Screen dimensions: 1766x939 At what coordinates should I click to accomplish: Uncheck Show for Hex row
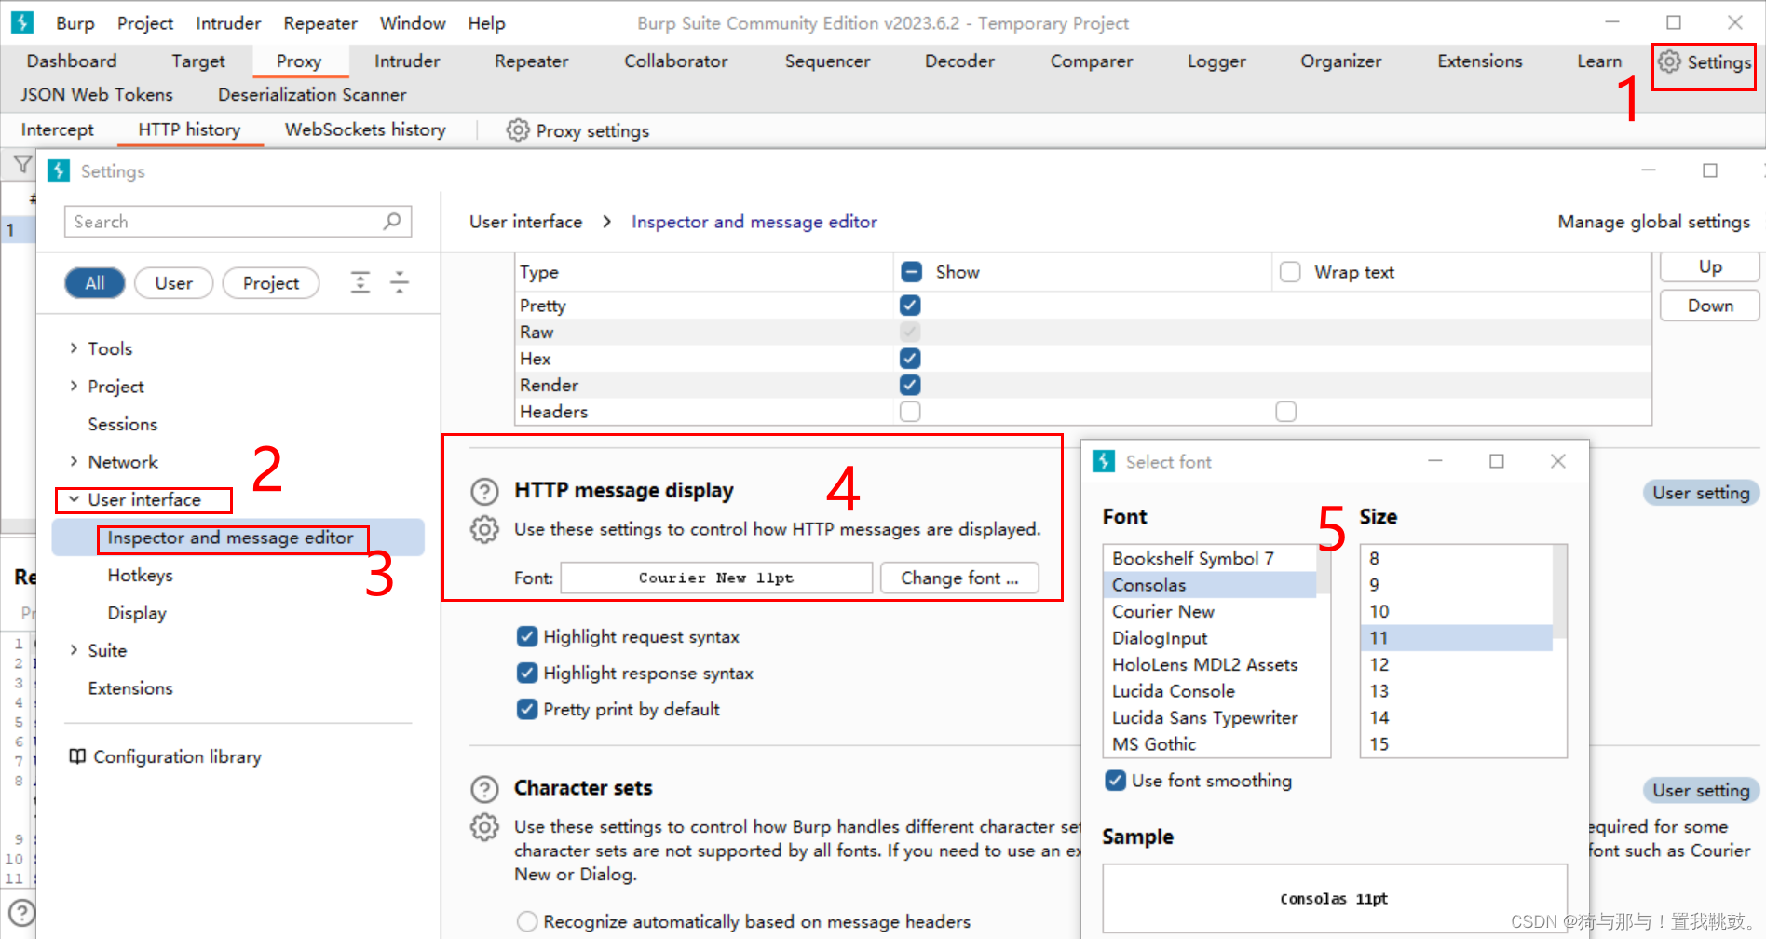tap(910, 359)
